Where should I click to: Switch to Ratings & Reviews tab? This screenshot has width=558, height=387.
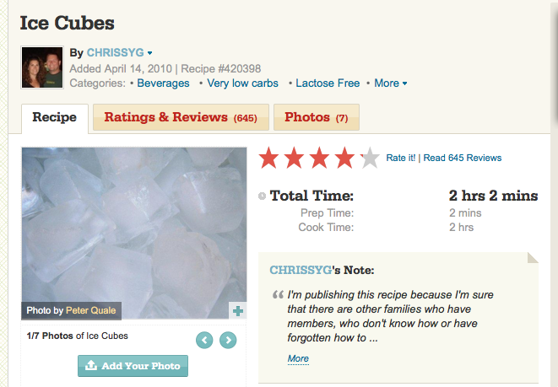tap(181, 117)
